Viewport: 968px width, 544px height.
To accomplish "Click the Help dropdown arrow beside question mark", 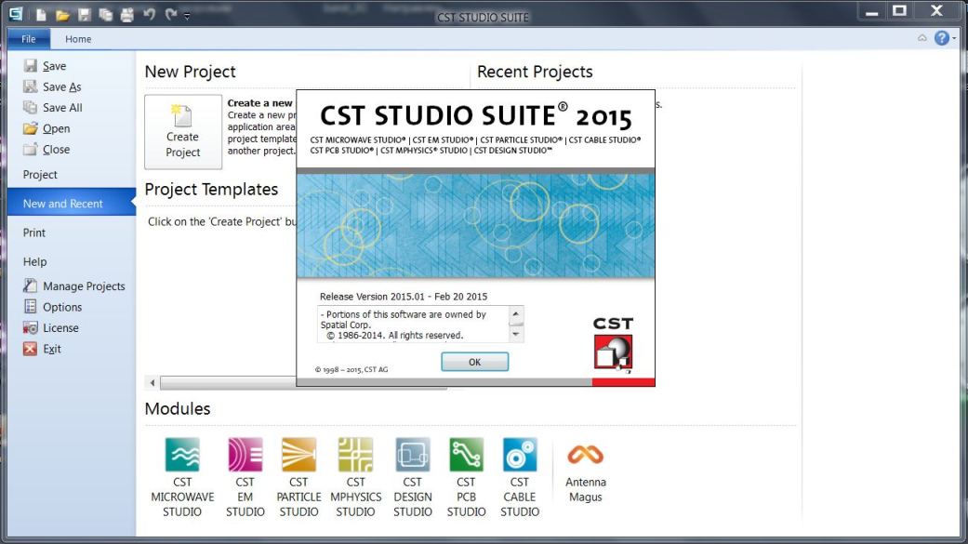I will (954, 38).
